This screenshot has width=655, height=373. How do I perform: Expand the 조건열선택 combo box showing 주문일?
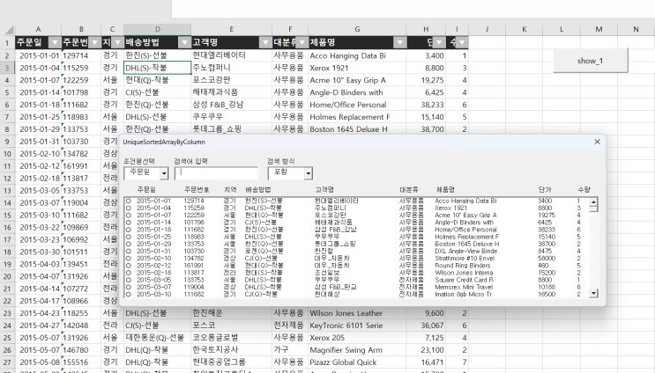click(x=164, y=173)
